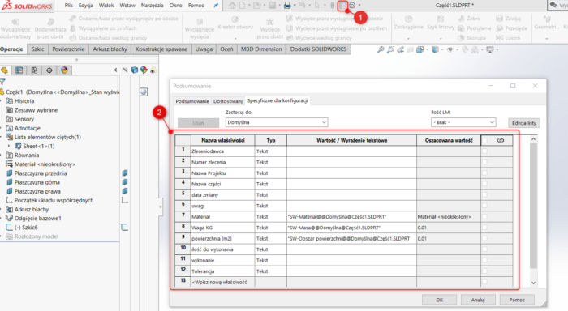Open the dropdown arrow under Zaokrąglenie

click(408, 38)
